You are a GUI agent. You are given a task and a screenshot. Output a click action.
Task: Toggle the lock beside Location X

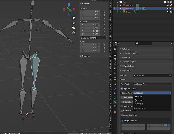(x=104, y=12)
